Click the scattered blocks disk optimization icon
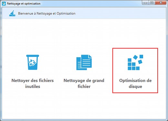This screenshot has width=168, height=121. coord(135,62)
